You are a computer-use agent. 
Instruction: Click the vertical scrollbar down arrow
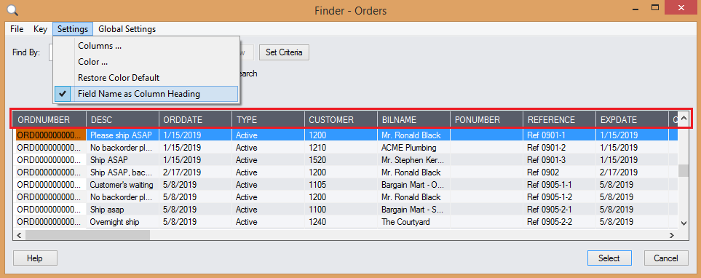coord(683,223)
